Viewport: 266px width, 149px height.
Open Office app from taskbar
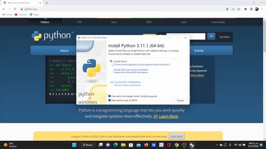click(x=169, y=145)
